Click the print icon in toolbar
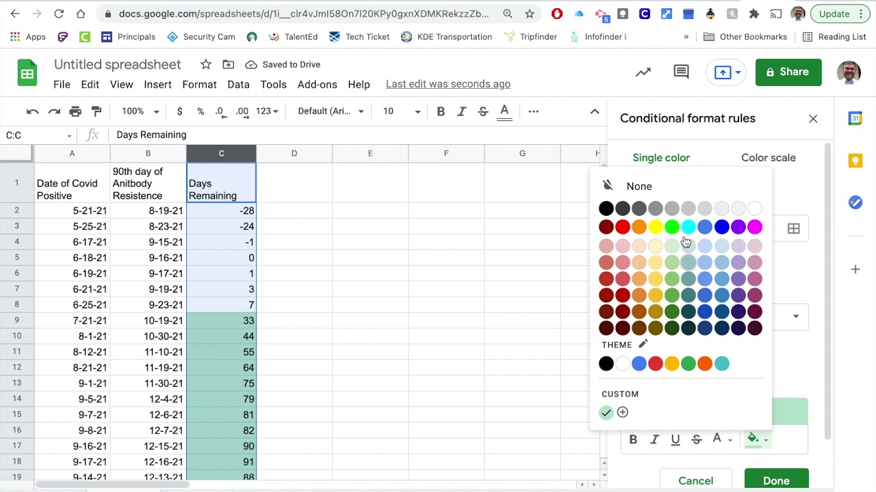876x492 pixels. (75, 111)
